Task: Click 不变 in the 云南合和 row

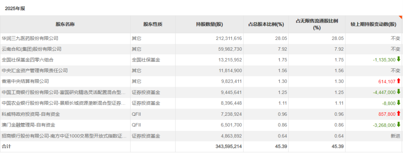Action: [x=396, y=49]
